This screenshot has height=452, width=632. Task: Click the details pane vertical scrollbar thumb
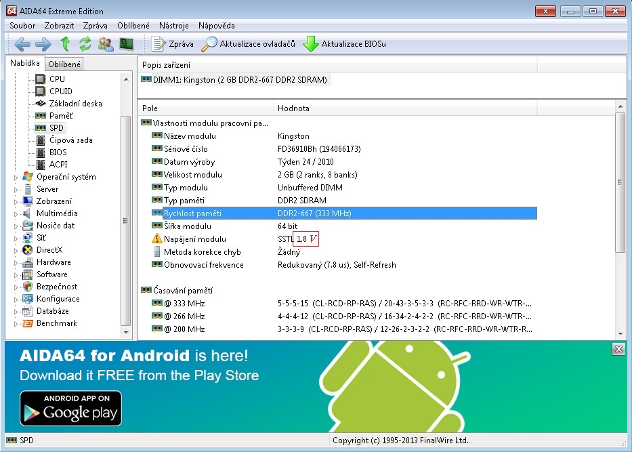620,182
